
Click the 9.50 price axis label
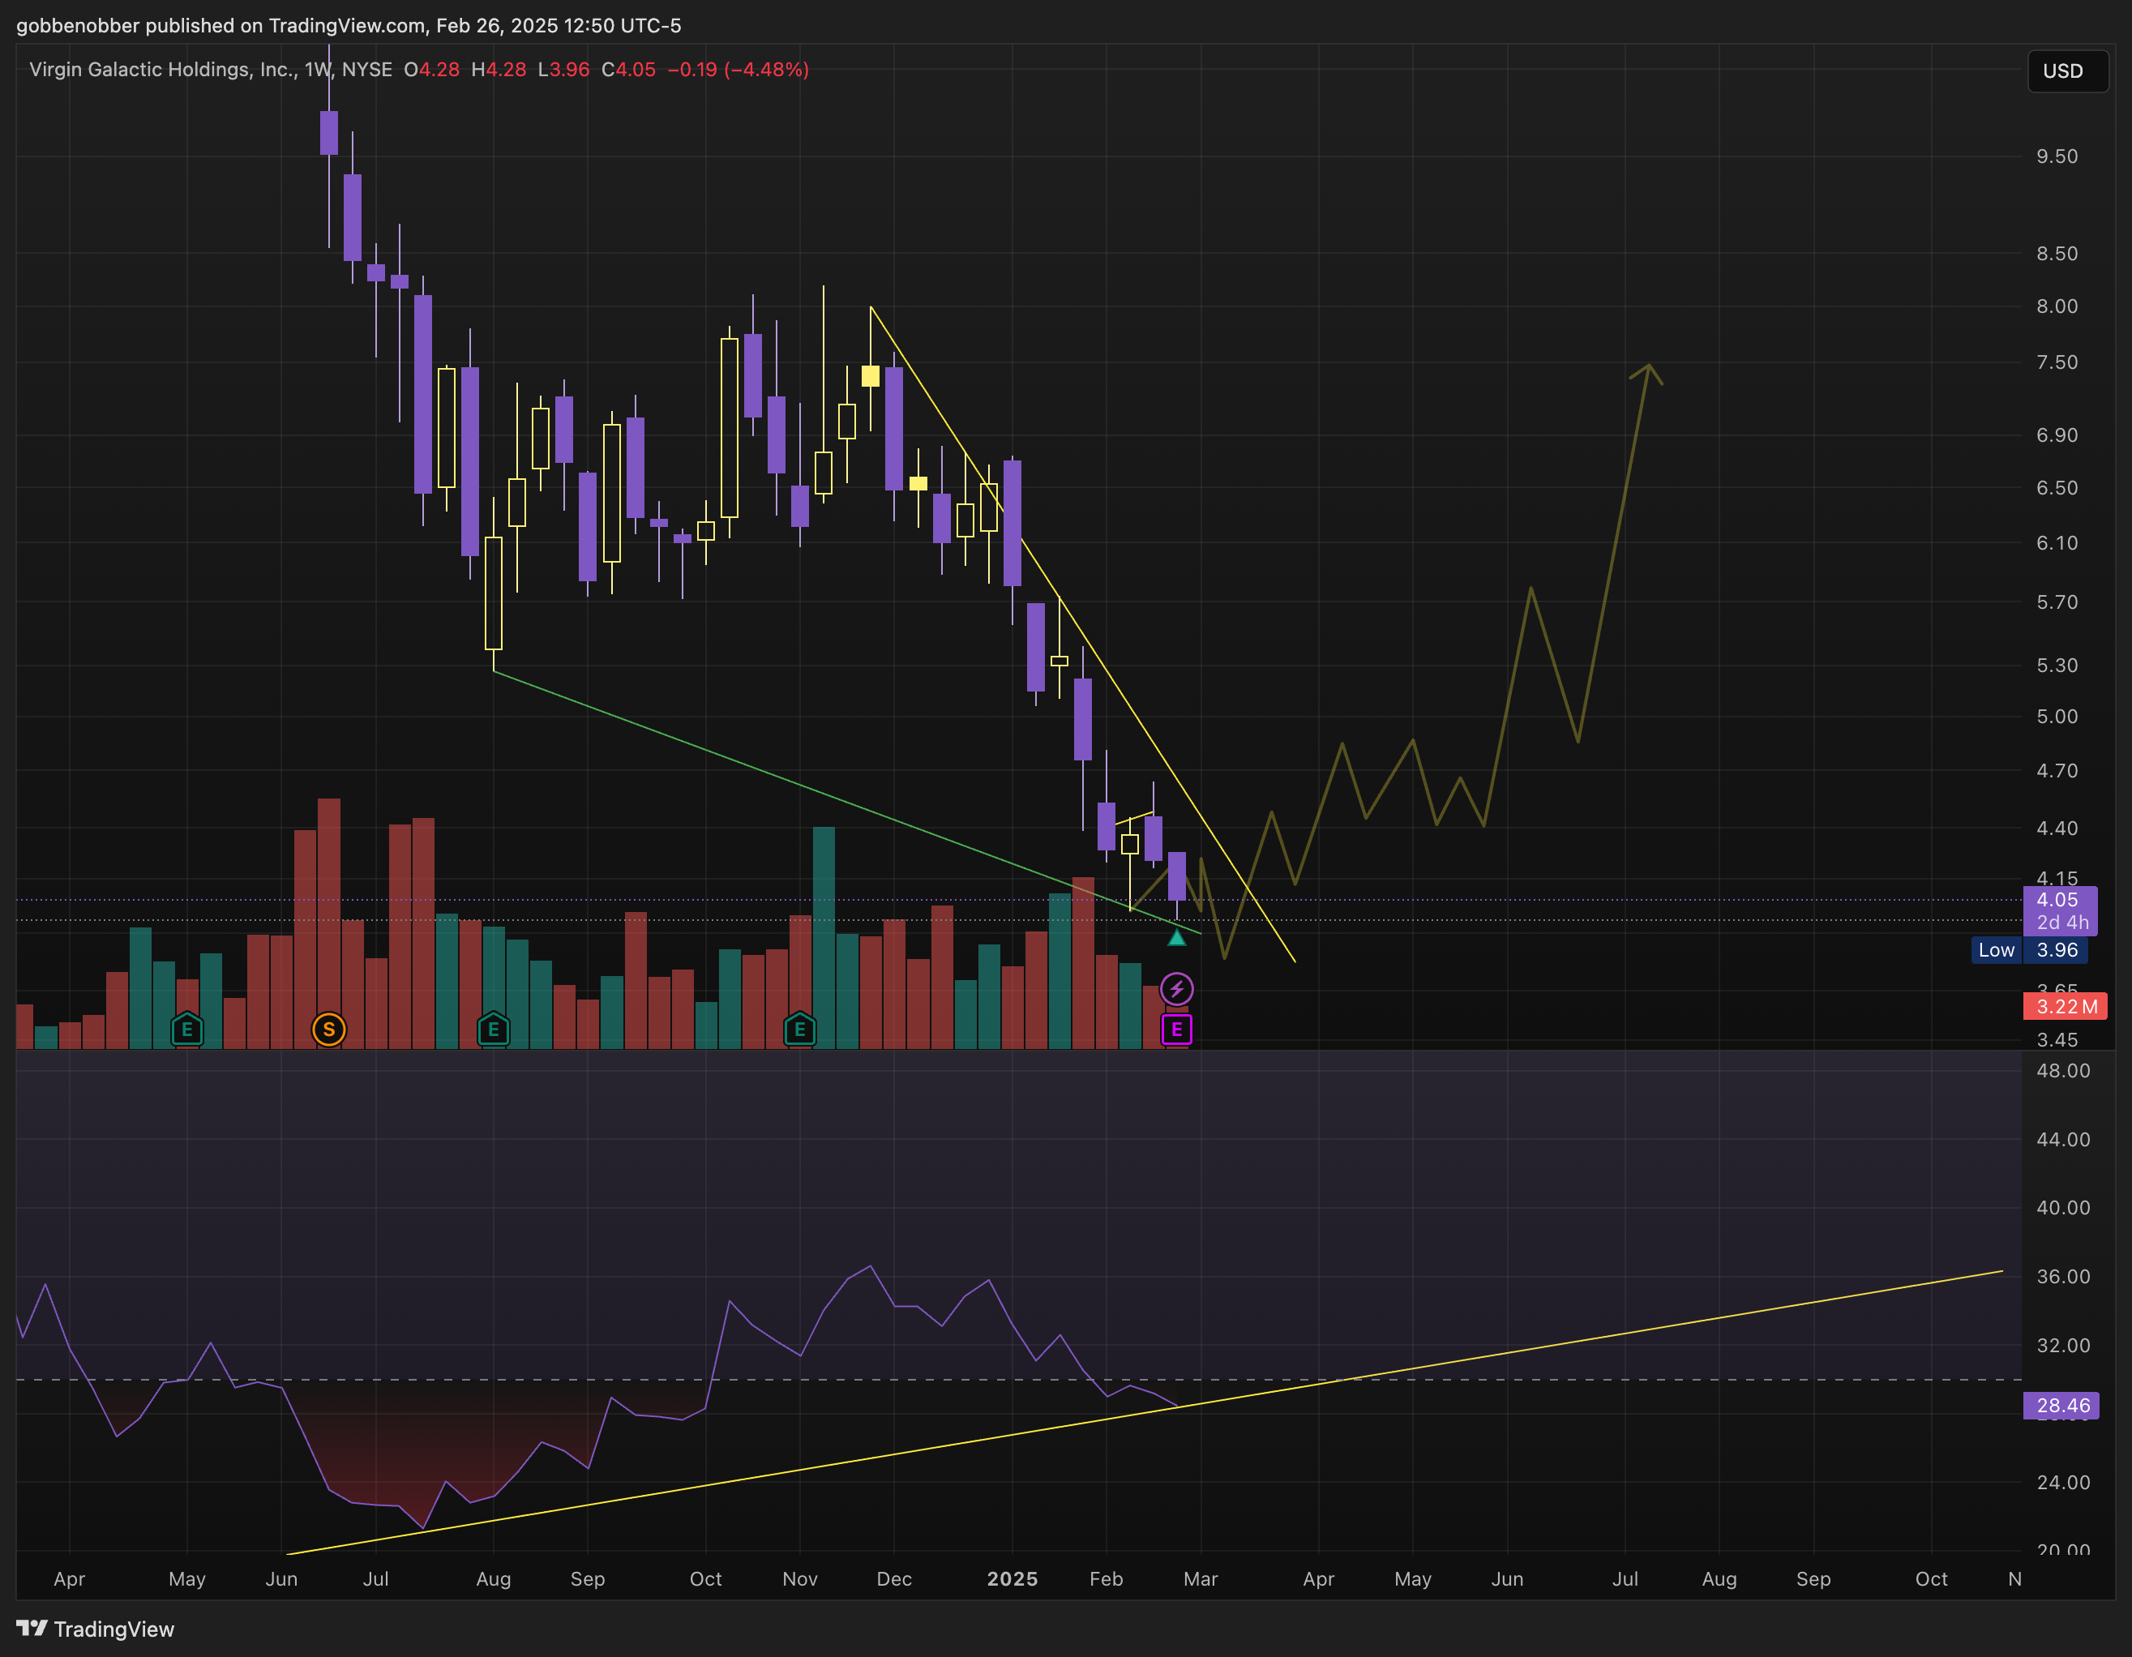coord(2057,156)
